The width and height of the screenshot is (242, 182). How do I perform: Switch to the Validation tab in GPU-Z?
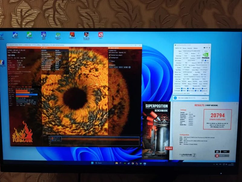point(195,48)
